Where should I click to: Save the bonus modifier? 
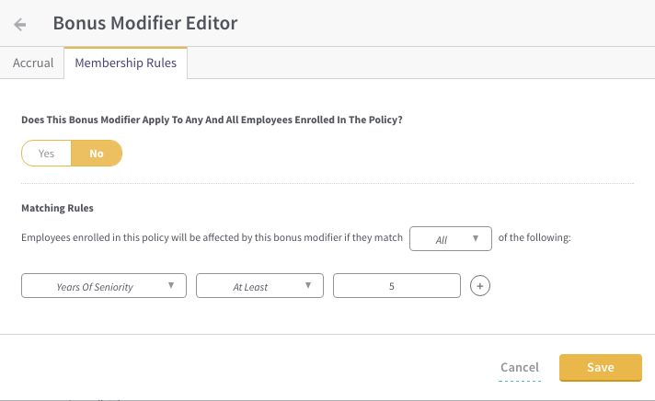point(601,368)
